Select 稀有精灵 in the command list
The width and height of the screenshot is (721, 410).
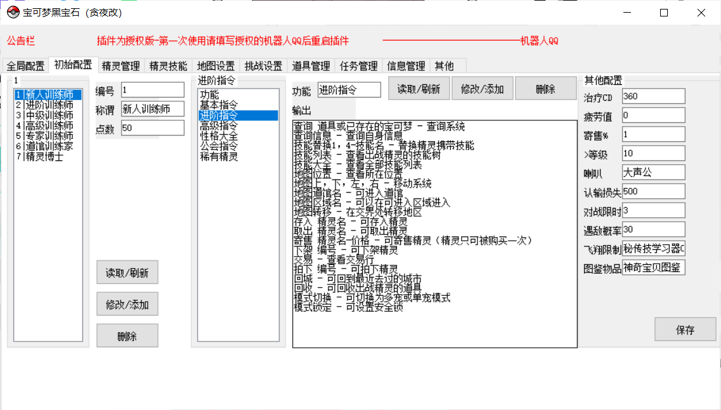pyautogui.click(x=219, y=157)
